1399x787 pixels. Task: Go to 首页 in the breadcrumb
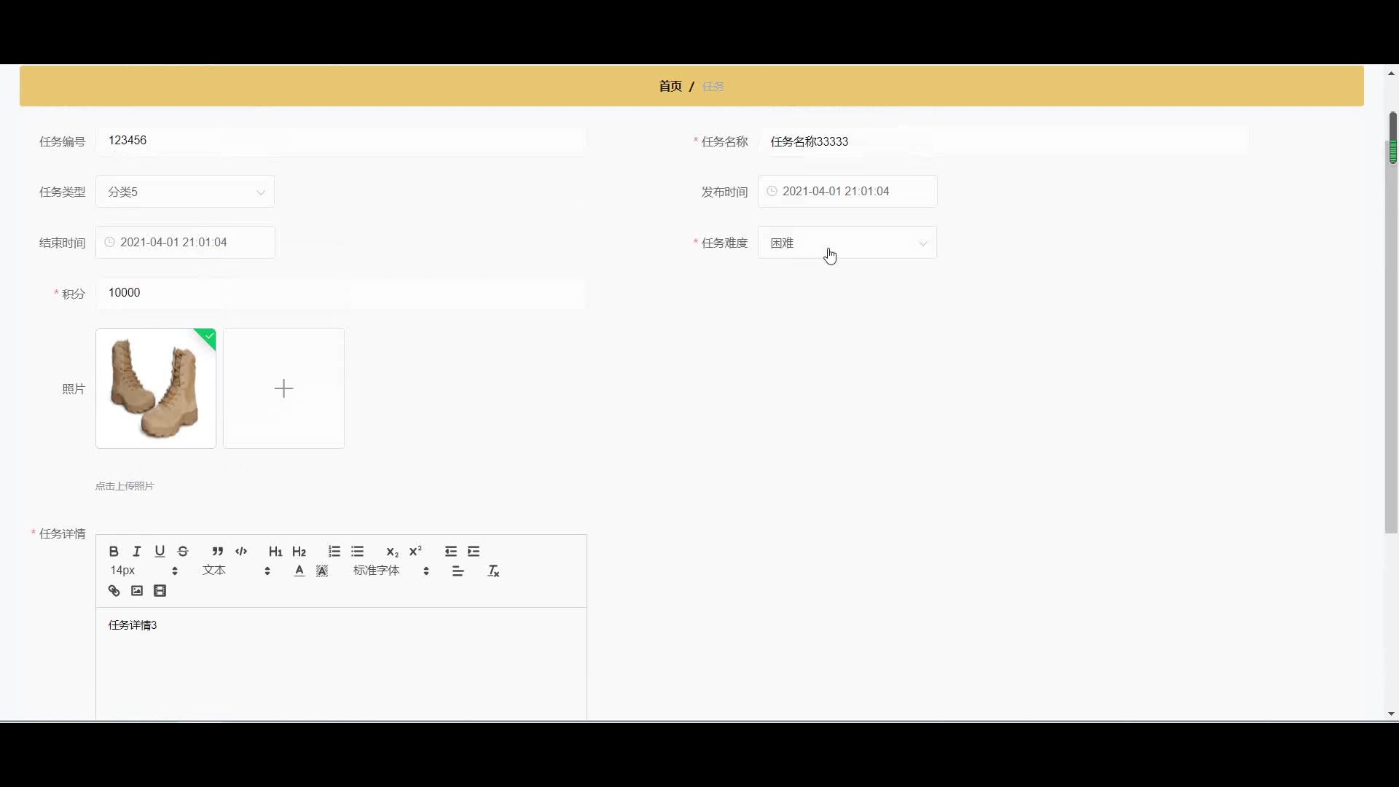pyautogui.click(x=670, y=86)
